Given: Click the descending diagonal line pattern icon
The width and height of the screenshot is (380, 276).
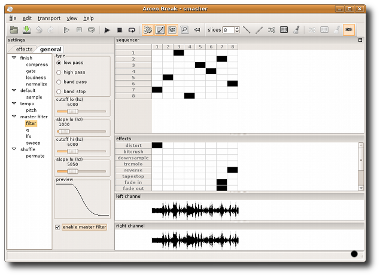Looking at the screenshot, I should [x=247, y=30].
